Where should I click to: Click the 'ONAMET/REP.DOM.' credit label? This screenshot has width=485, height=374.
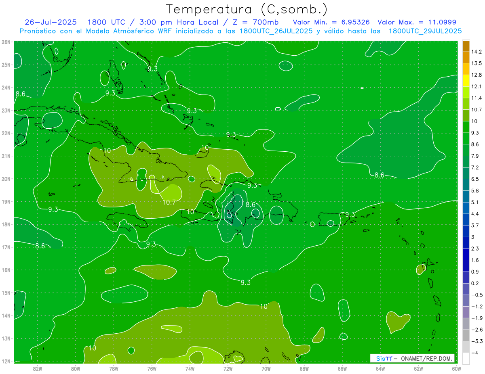(426, 358)
